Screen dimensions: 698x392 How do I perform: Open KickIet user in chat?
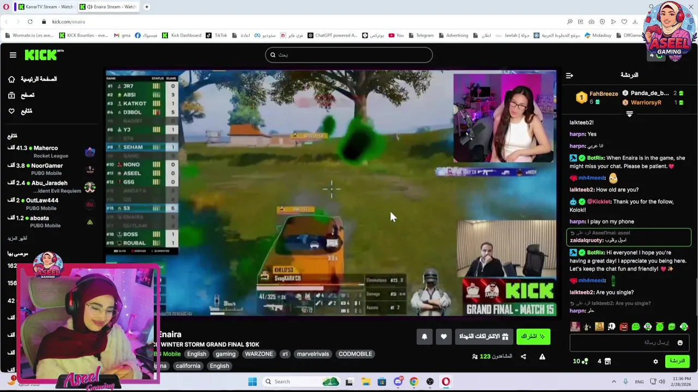(x=599, y=201)
